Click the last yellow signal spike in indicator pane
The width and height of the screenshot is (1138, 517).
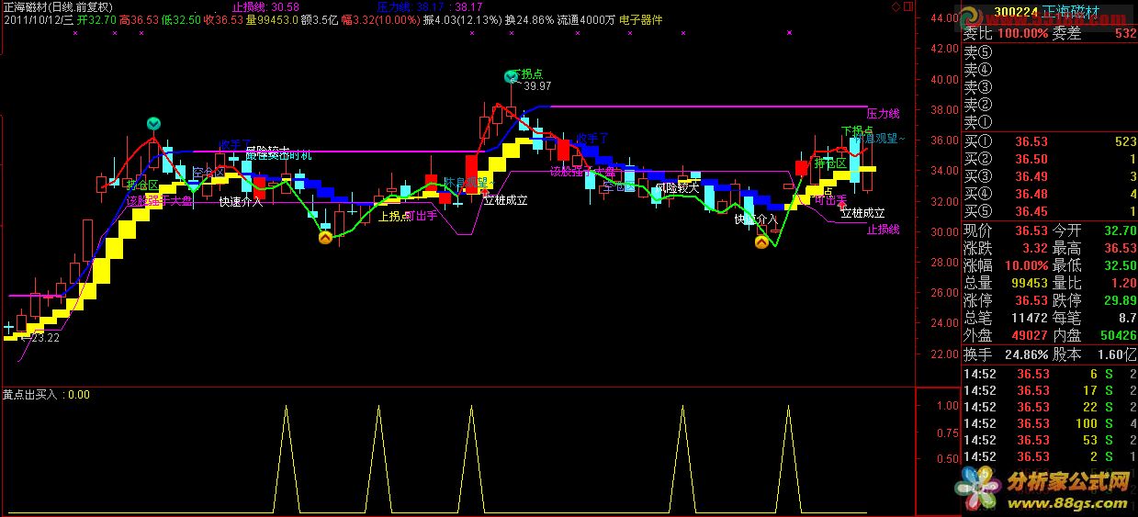point(788,457)
